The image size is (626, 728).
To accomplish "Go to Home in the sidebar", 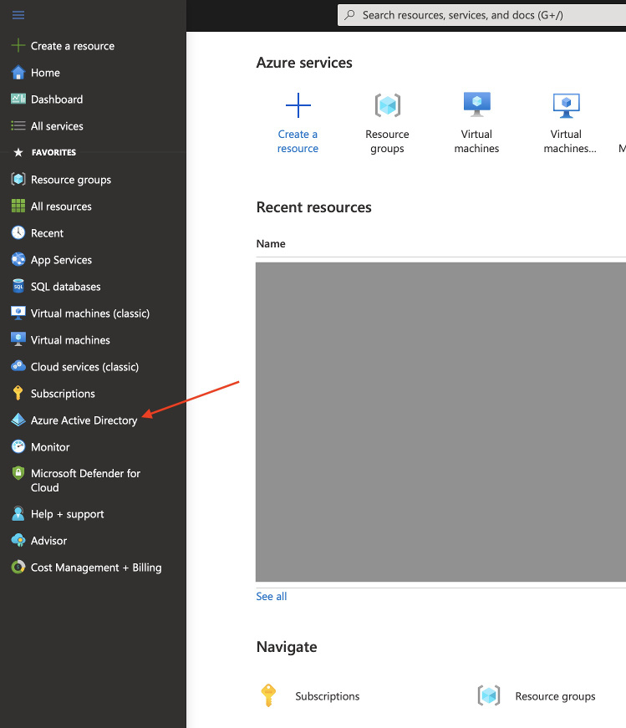I will tap(45, 73).
